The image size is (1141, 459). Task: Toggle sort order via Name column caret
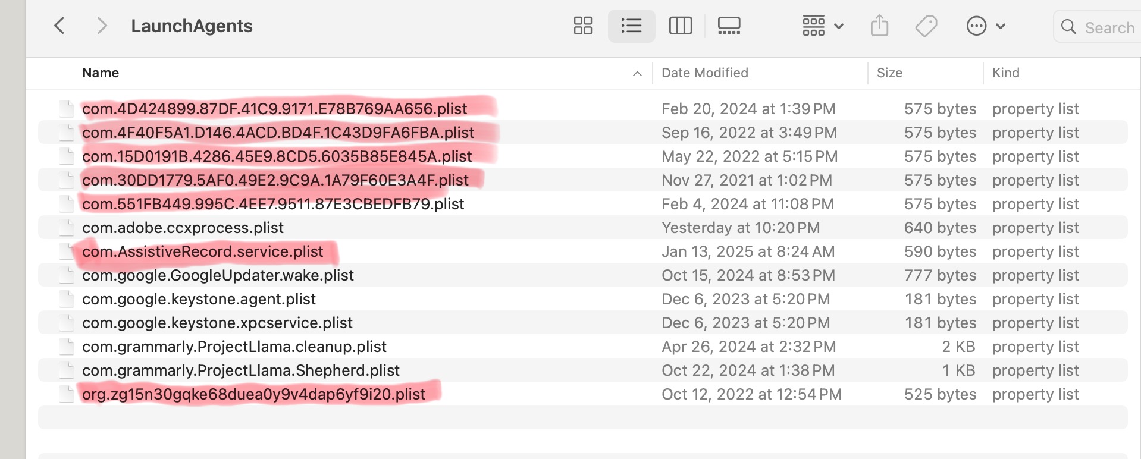coord(637,73)
